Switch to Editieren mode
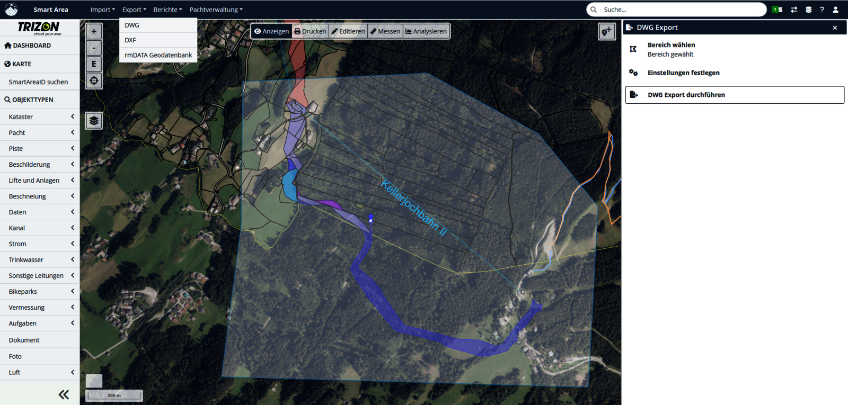Screen dimensions: 848x405 tap(348, 31)
